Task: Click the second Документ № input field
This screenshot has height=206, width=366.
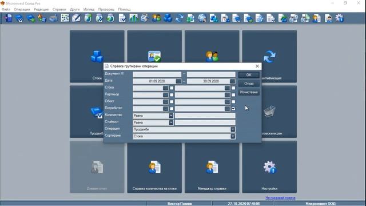Action: 211,74
